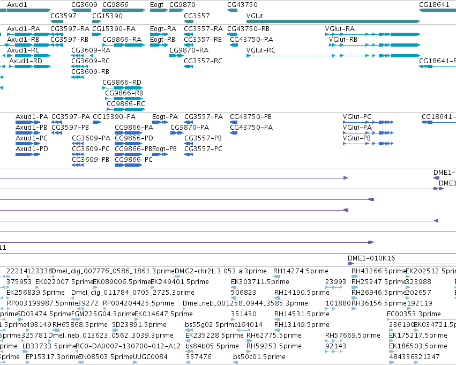Screen dimensions: 456x365
Task: Click protein CG9866-PD label
Action: pos(134,138)
